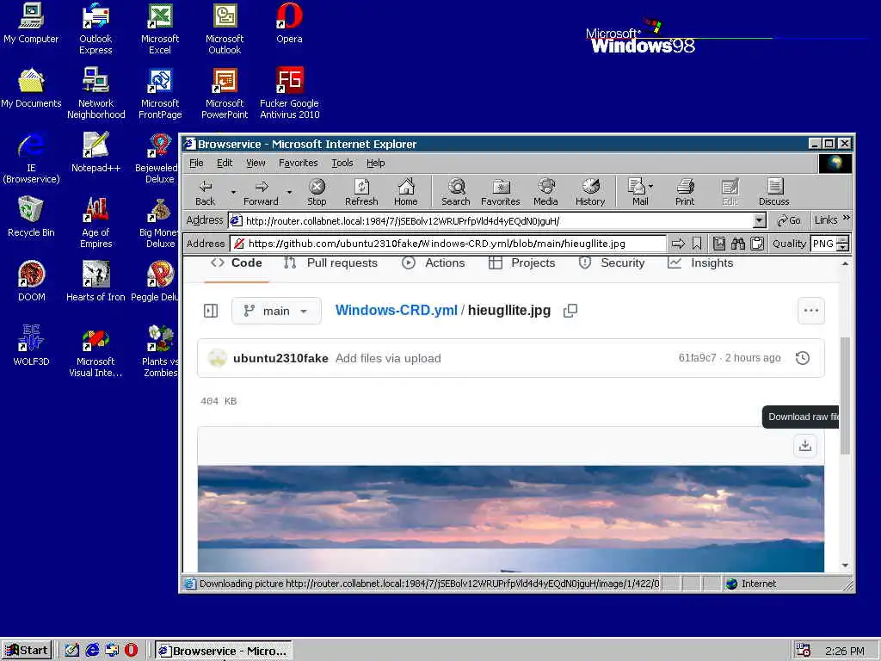
Task: Open the Back button history dropdown arrow
Action: coord(233,192)
